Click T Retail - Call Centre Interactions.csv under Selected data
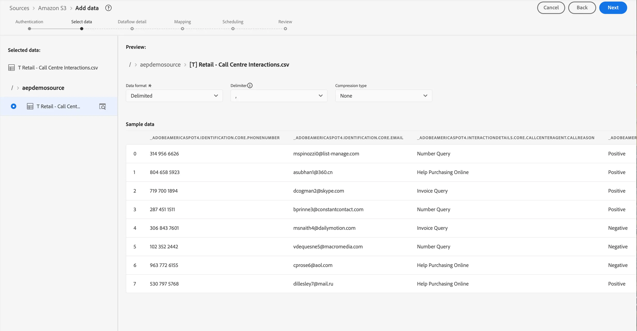The image size is (637, 331). pos(58,68)
